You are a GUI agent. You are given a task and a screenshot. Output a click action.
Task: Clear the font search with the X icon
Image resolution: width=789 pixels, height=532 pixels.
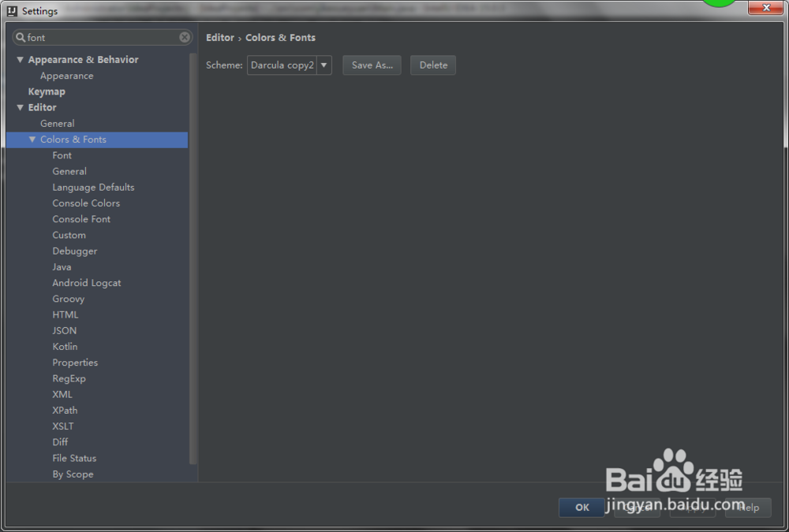coord(185,37)
